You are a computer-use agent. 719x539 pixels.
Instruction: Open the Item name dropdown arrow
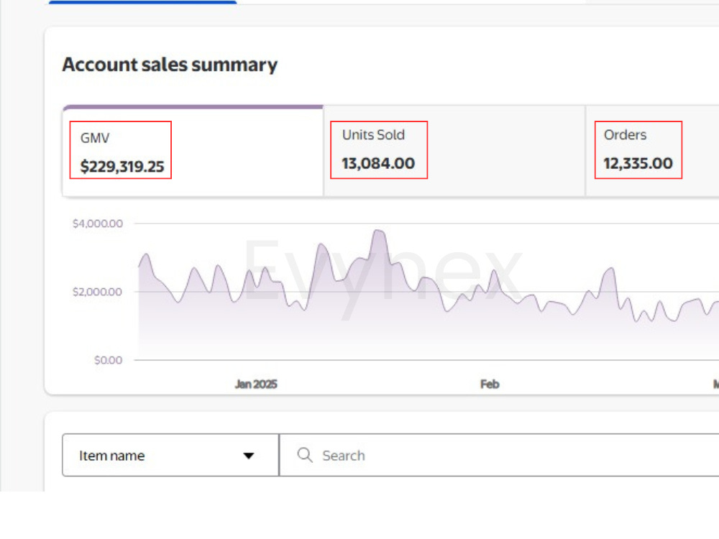coord(249,456)
